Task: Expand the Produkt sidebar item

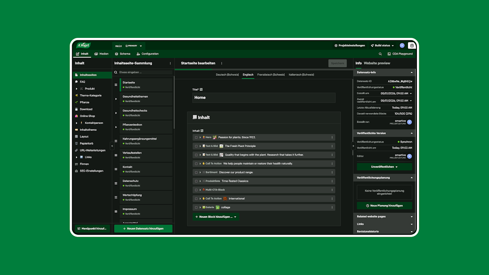Action: [x=76, y=89]
